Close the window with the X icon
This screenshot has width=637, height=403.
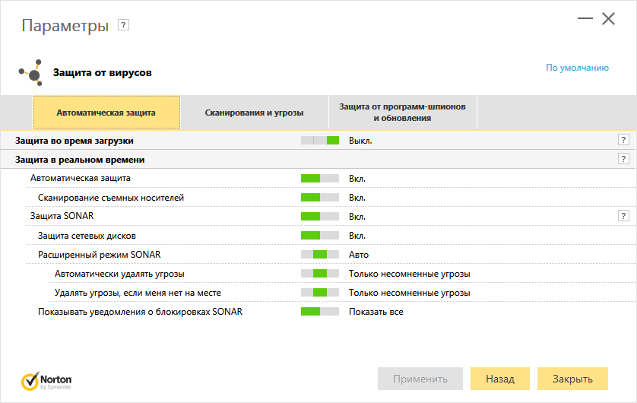pos(608,19)
